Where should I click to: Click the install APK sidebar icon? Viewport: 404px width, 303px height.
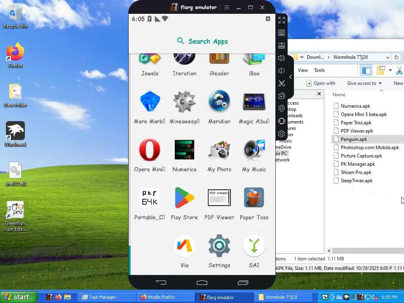tap(282, 45)
